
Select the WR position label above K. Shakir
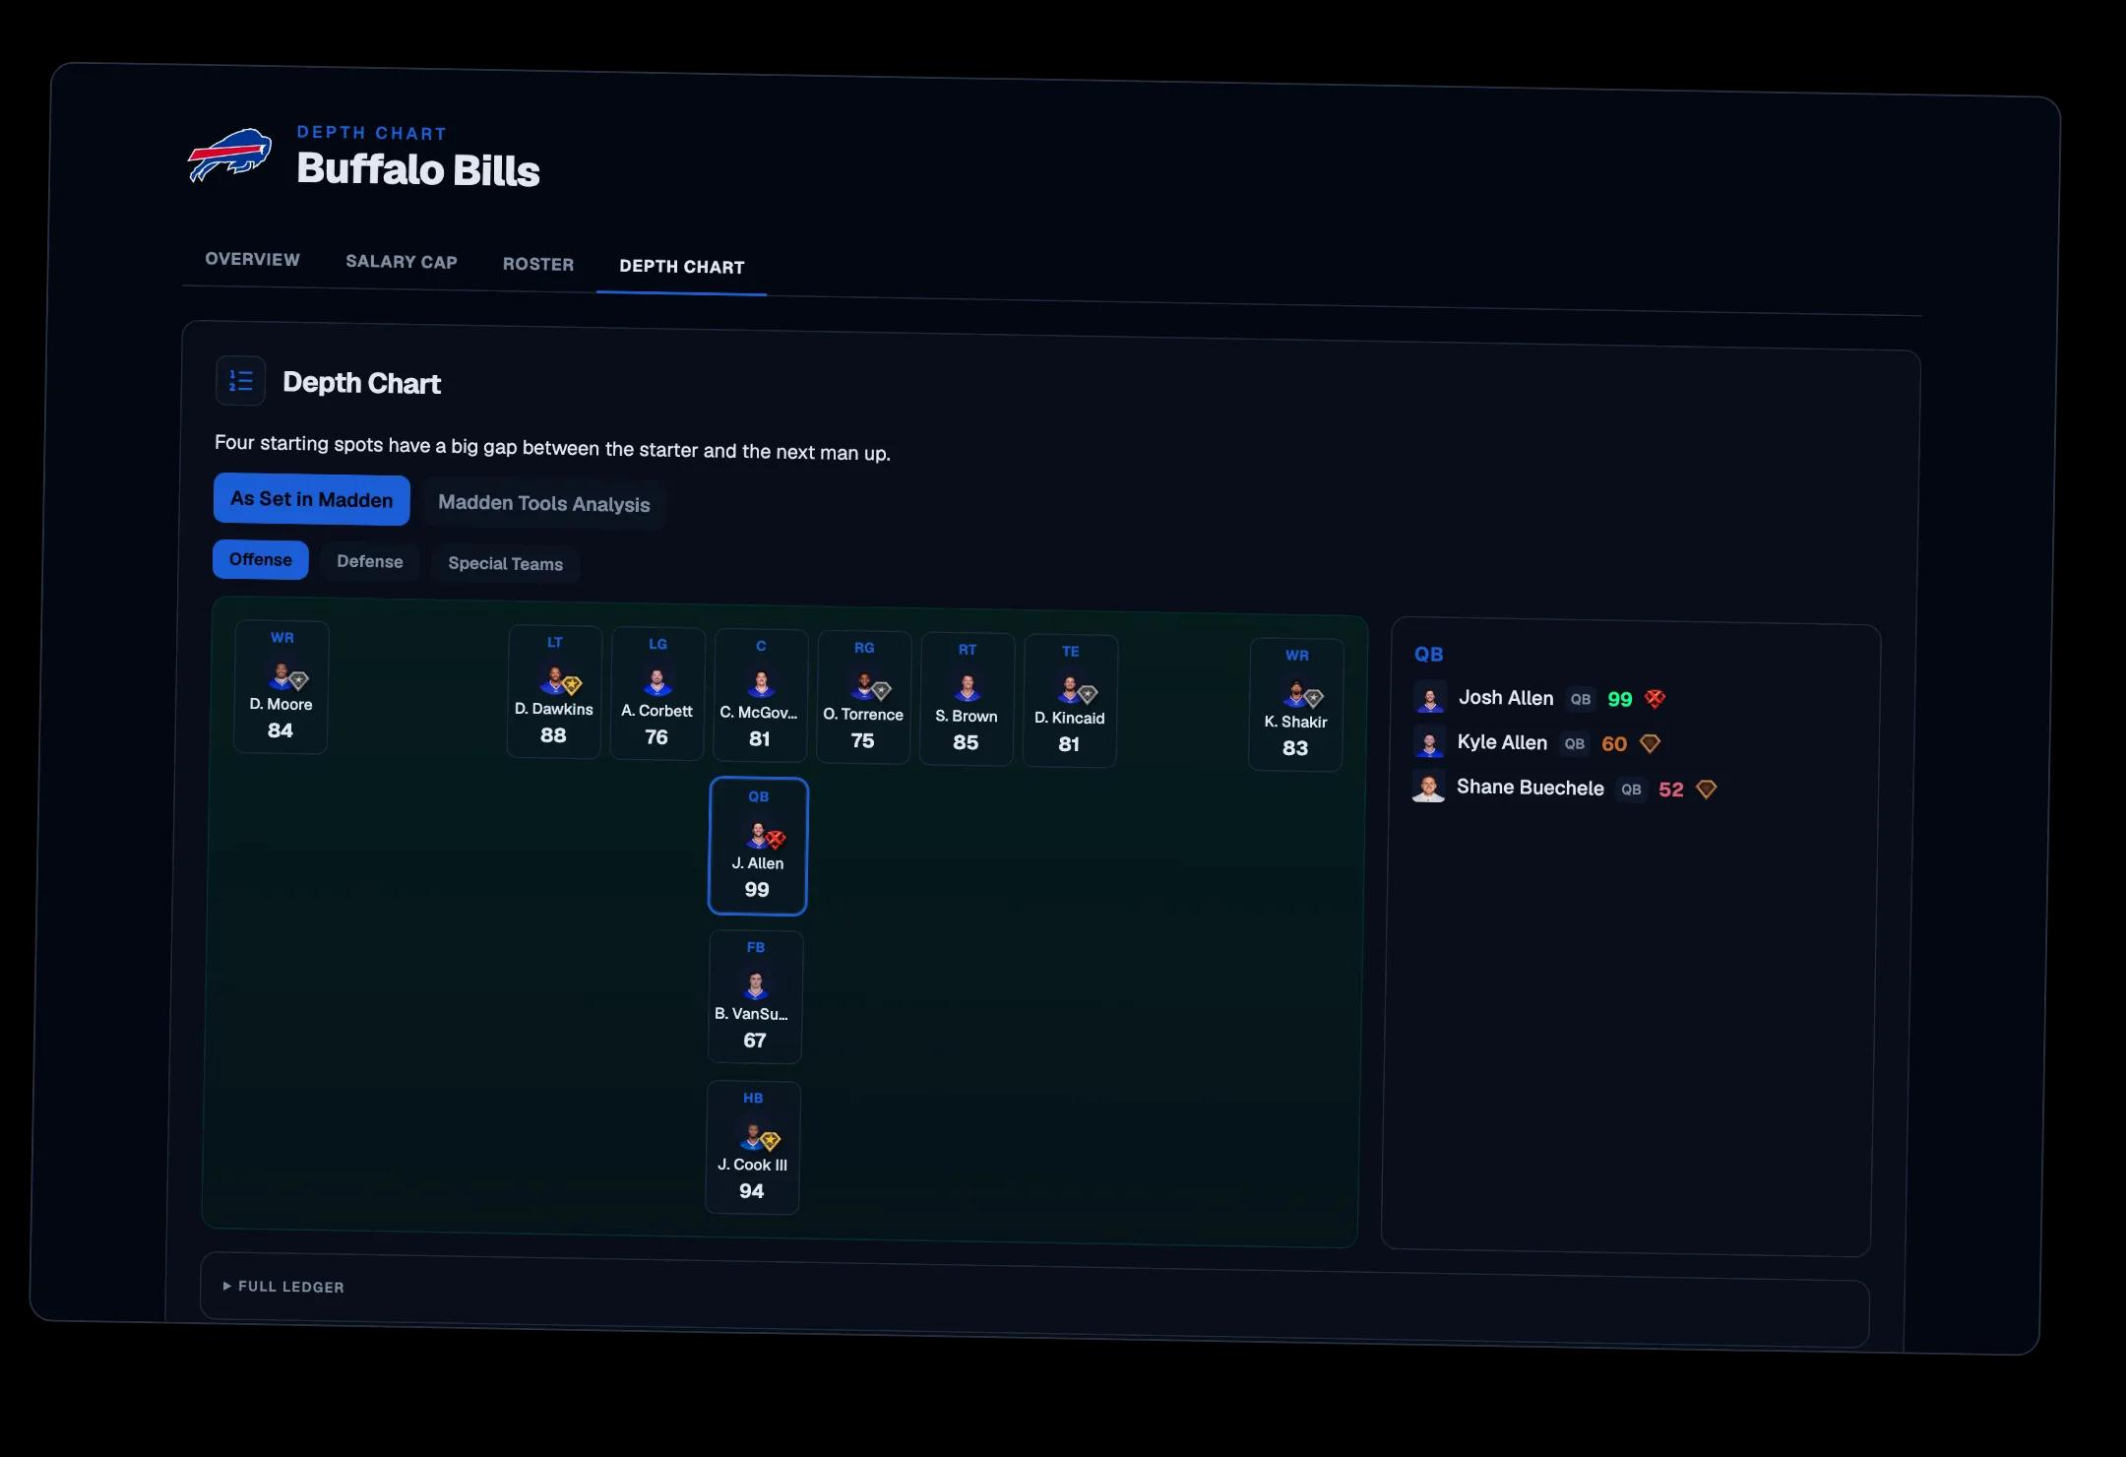[1297, 656]
